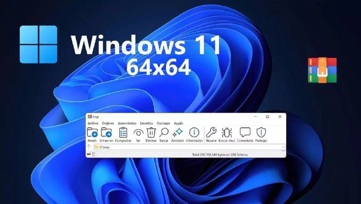Click the lock icon in status bar
This screenshot has width=361, height=204.
click(x=93, y=154)
